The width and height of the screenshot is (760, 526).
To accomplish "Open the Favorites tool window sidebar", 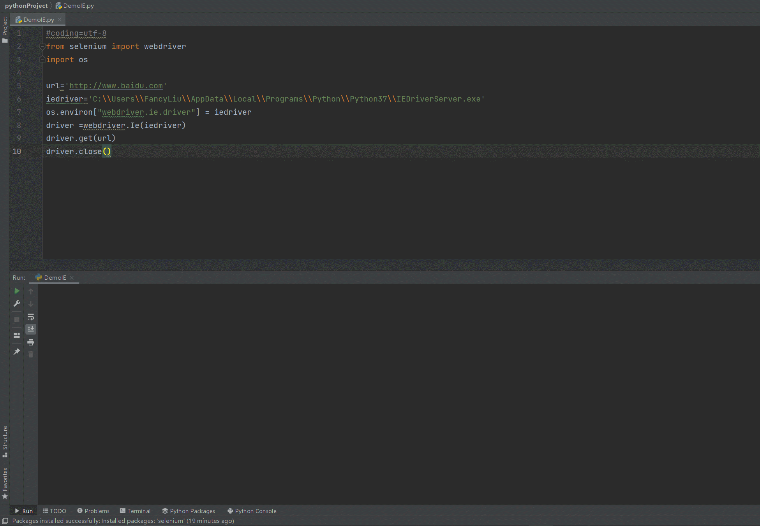I will [x=5, y=484].
